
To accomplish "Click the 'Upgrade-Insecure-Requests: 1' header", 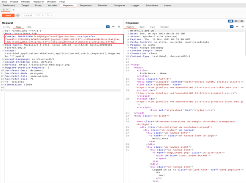I will point(27,67).
